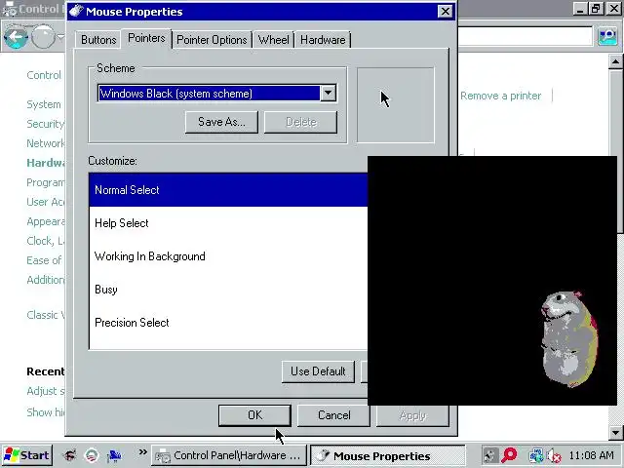Click Control Panel scrollbar down arrow

pyautogui.click(x=615, y=433)
